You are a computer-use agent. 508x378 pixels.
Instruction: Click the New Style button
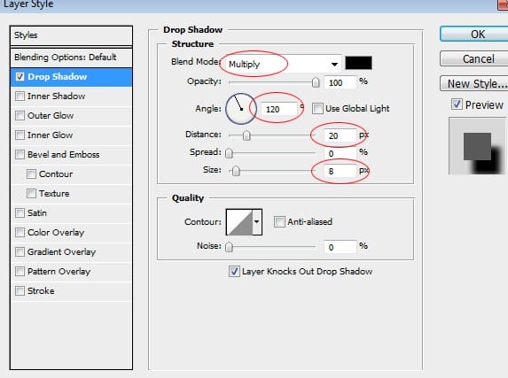(477, 84)
